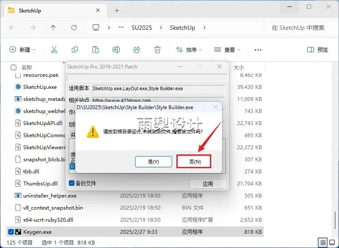Click the Copy icon in toolbar
Screen dimensions: 339x248
point(74,50)
